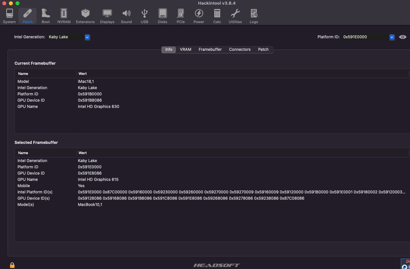The height and width of the screenshot is (269, 410).
Task: Select the 0x591B8086 GPU Device ID value
Action: click(90, 100)
